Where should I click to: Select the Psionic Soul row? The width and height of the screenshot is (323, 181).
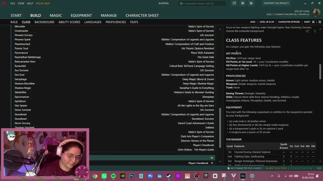pyautogui.click(x=114, y=48)
